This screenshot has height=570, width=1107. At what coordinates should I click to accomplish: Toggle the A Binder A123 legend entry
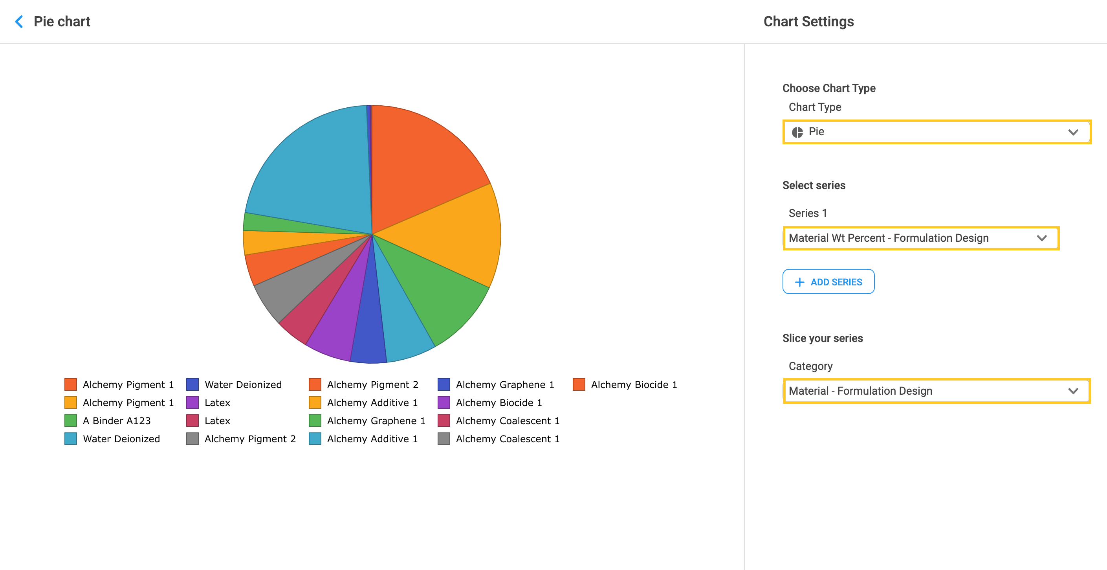point(116,421)
